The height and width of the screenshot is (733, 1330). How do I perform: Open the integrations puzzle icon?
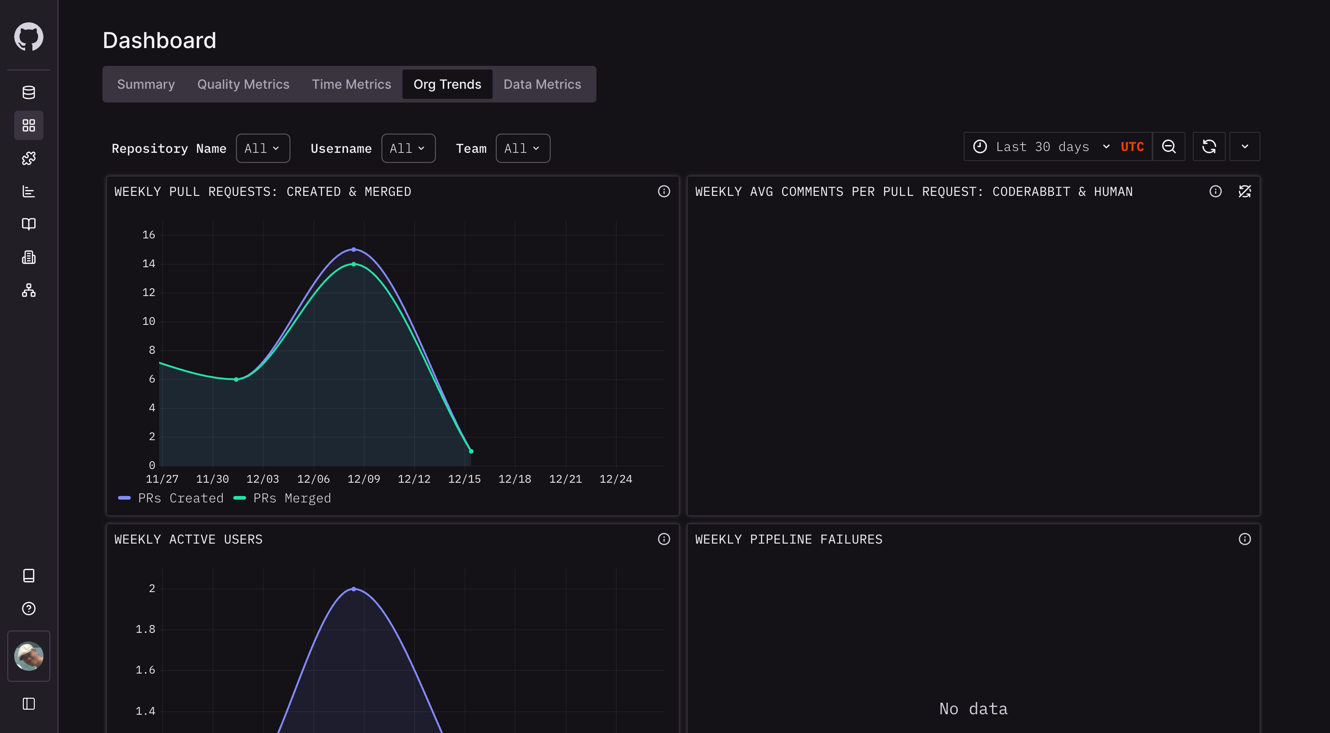click(28, 159)
